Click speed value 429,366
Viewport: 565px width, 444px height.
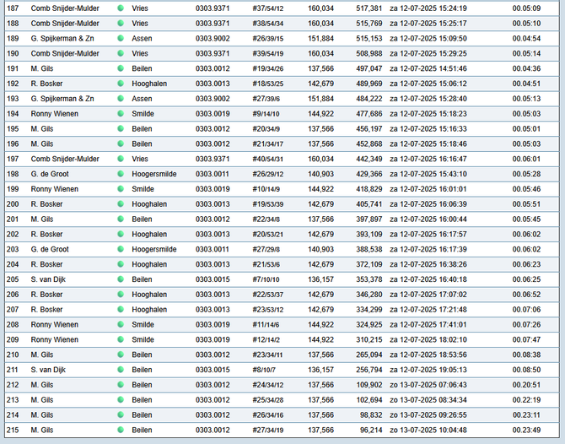(x=369, y=174)
